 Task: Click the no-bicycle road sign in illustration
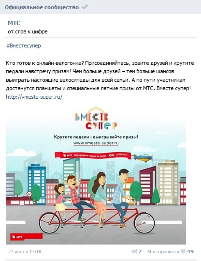pyautogui.click(x=29, y=194)
